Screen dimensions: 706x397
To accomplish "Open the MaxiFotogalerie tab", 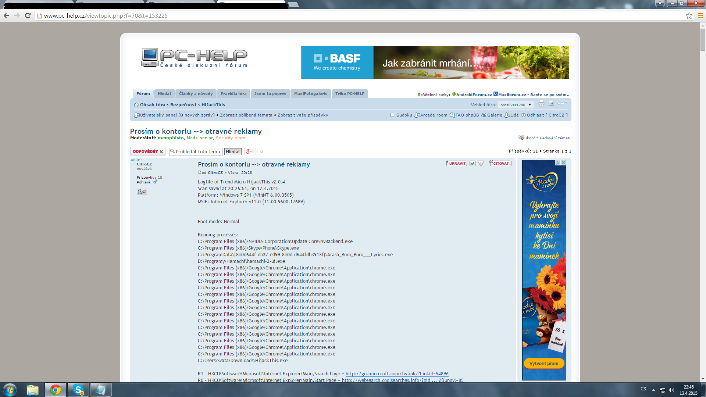I will (x=311, y=93).
